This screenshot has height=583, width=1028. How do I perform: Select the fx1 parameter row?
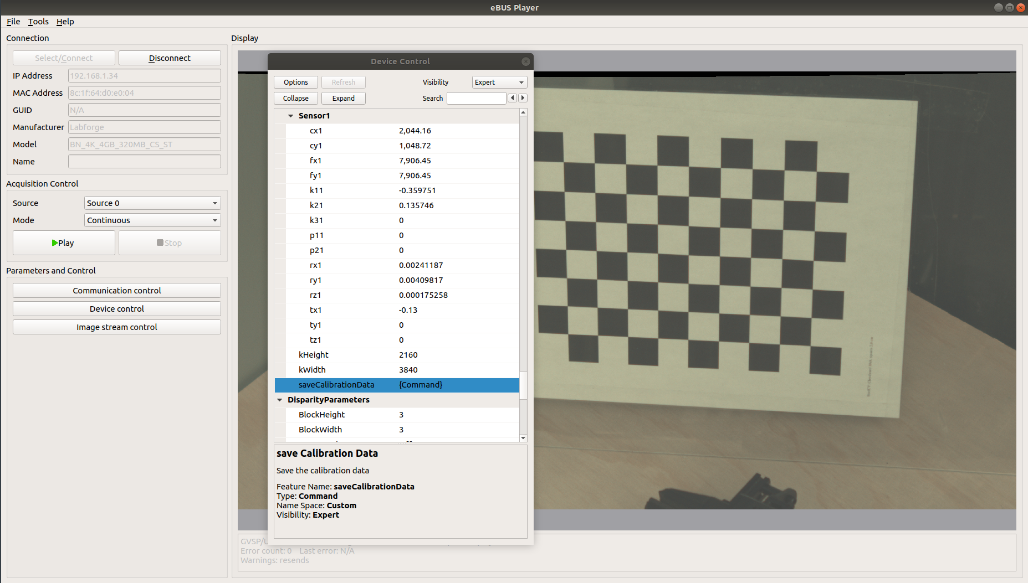pos(397,161)
